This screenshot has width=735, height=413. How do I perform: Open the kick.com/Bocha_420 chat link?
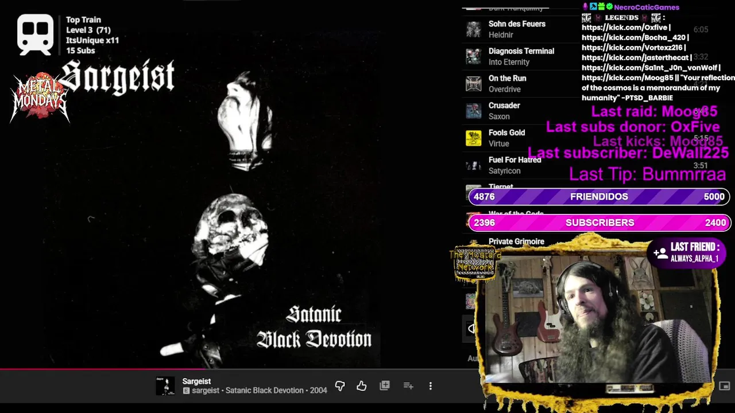pyautogui.click(x=633, y=37)
